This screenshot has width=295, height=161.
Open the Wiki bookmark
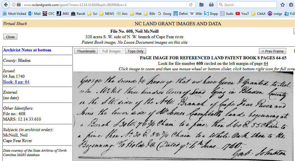(196, 13)
